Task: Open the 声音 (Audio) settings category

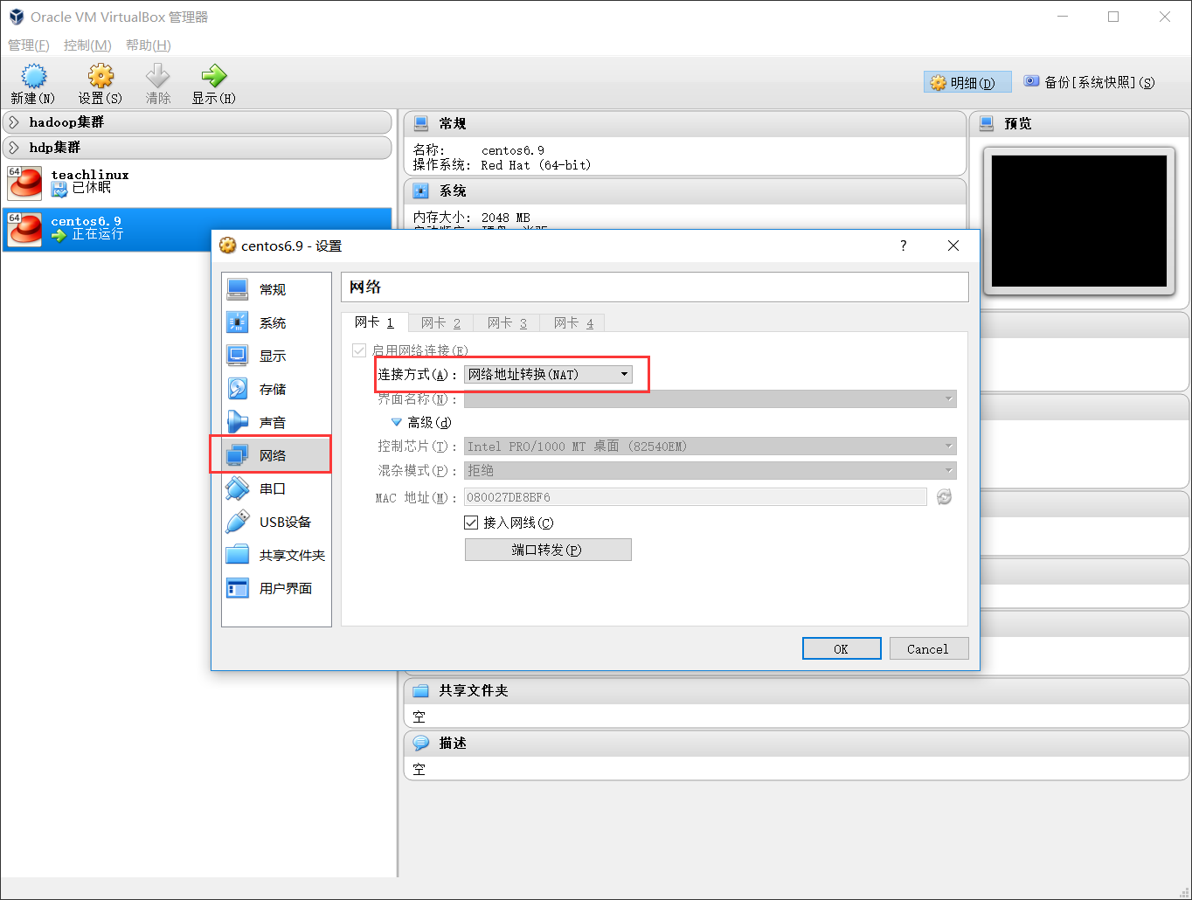Action: tap(273, 422)
